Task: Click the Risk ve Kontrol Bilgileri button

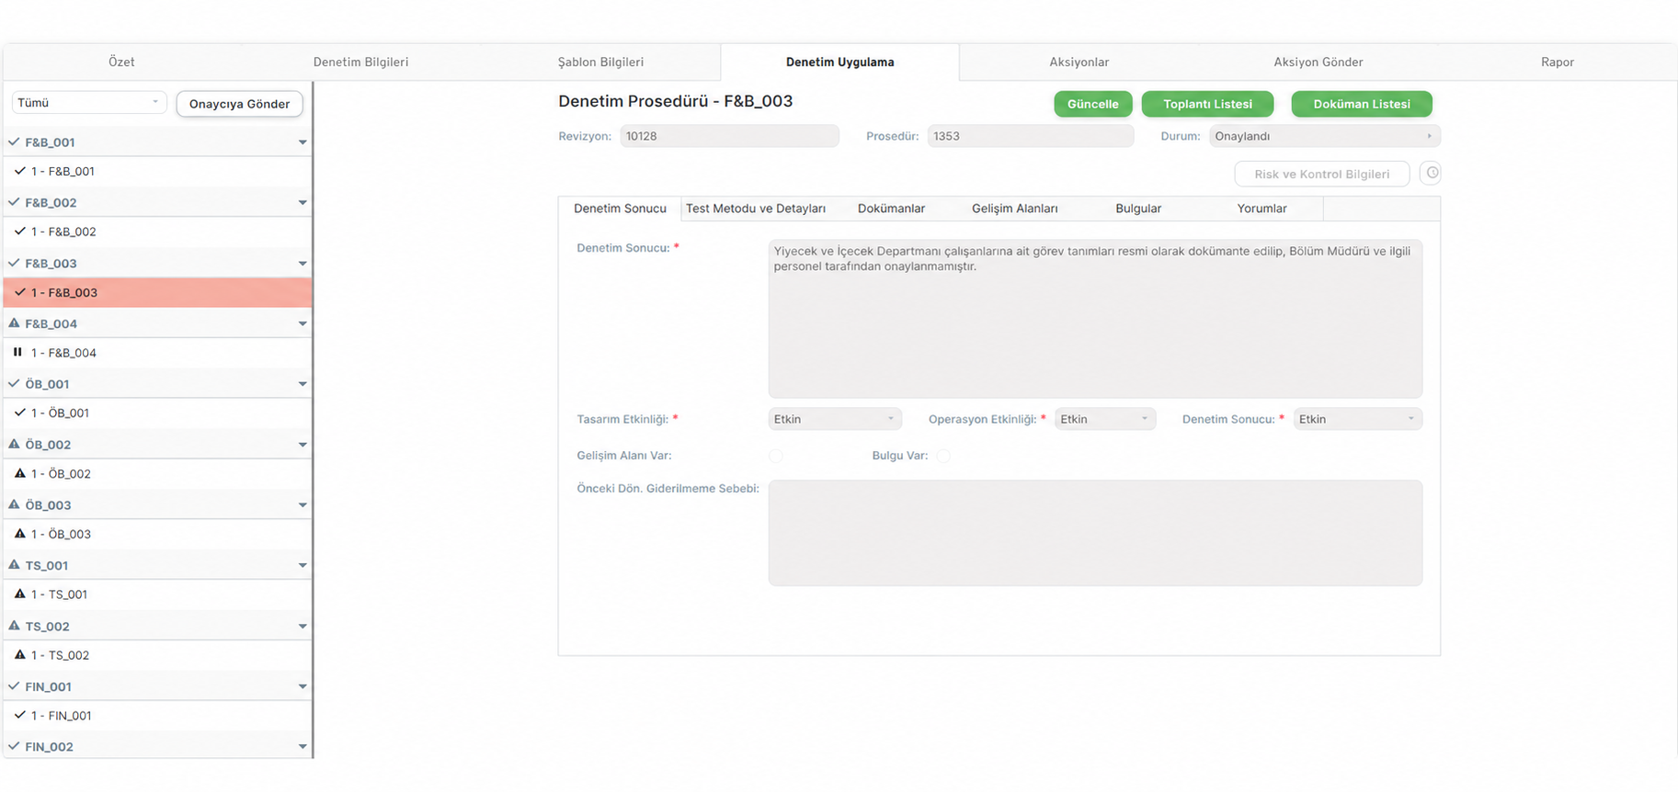Action: (x=1322, y=174)
